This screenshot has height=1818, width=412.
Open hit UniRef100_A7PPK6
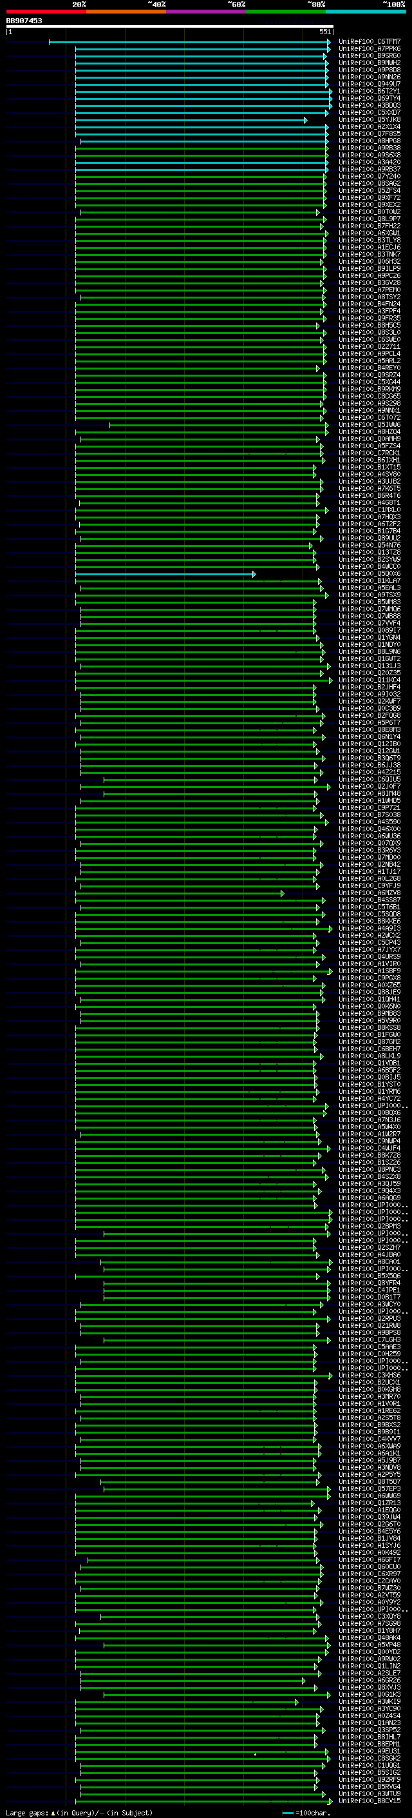click(370, 49)
